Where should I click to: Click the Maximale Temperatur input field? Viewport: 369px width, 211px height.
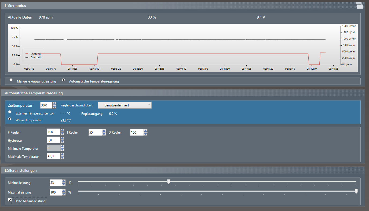53,156
